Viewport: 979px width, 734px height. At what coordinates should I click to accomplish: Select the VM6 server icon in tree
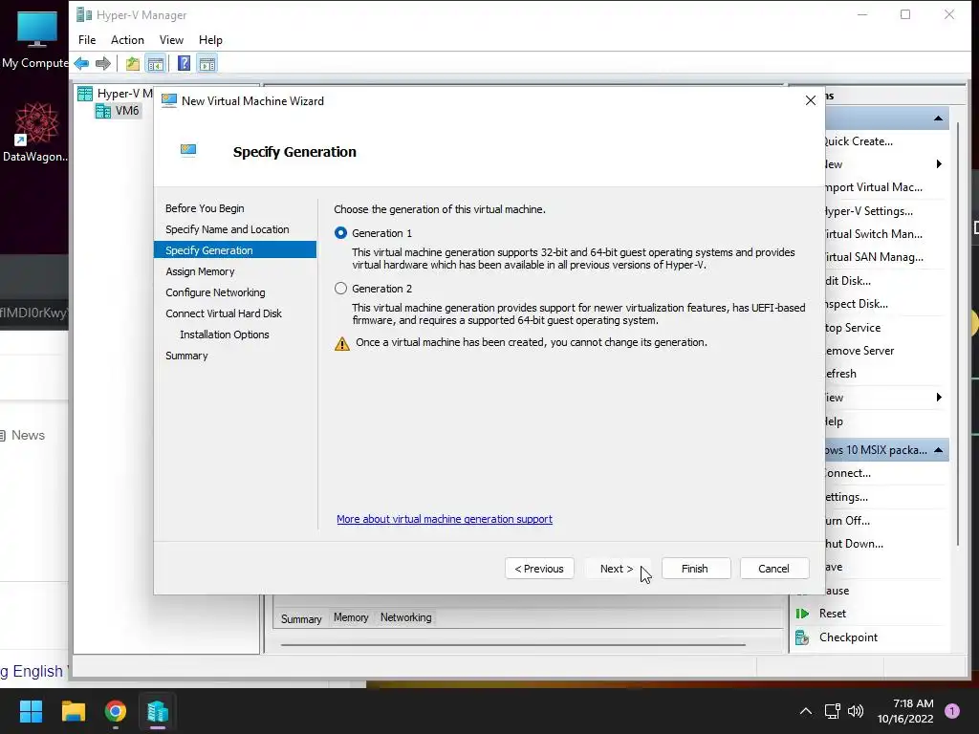[103, 111]
